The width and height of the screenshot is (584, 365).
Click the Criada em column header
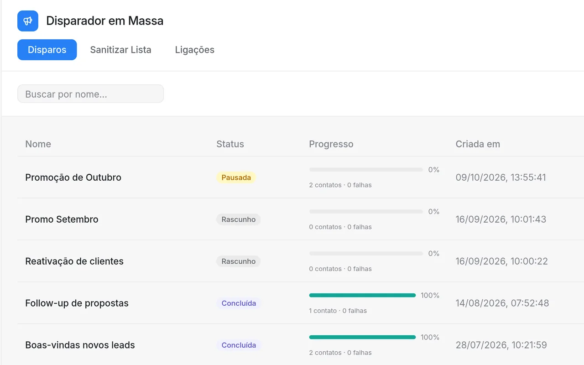coord(478,144)
